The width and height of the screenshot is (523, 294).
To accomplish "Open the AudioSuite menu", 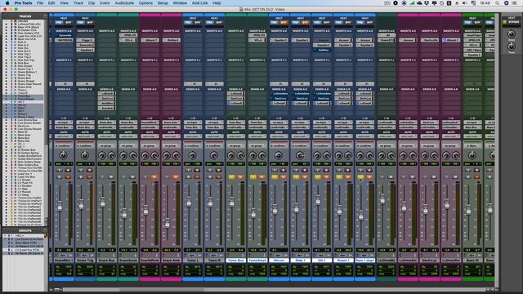I will tap(124, 3).
